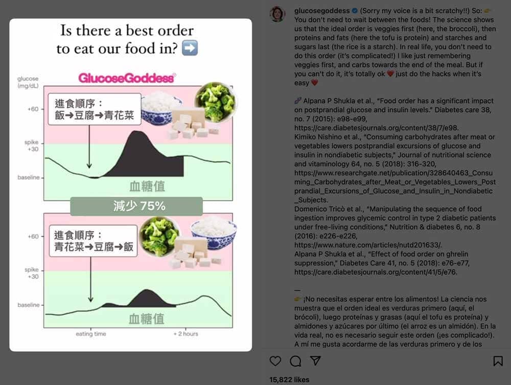Image resolution: width=511 pixels, height=385 pixels.
Task: Open the researchgate.net publication link
Action: pos(395,187)
